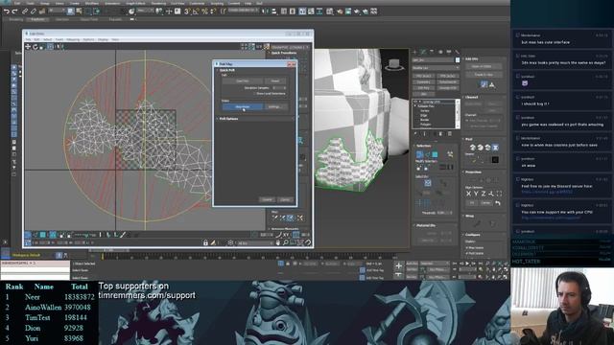Select Editable Poly in modifier stack
Screen dimensions: 614x345
[426, 106]
